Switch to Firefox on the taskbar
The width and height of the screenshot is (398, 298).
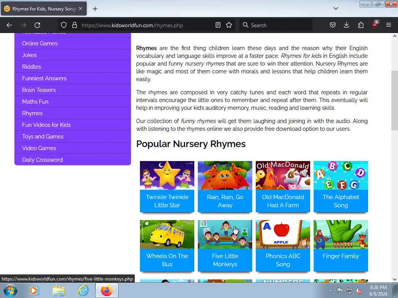point(107,290)
